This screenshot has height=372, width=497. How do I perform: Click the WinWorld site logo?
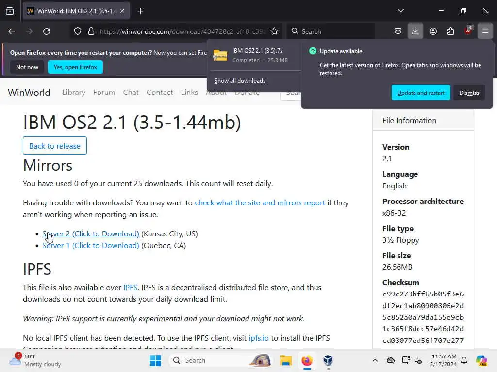tap(29, 93)
